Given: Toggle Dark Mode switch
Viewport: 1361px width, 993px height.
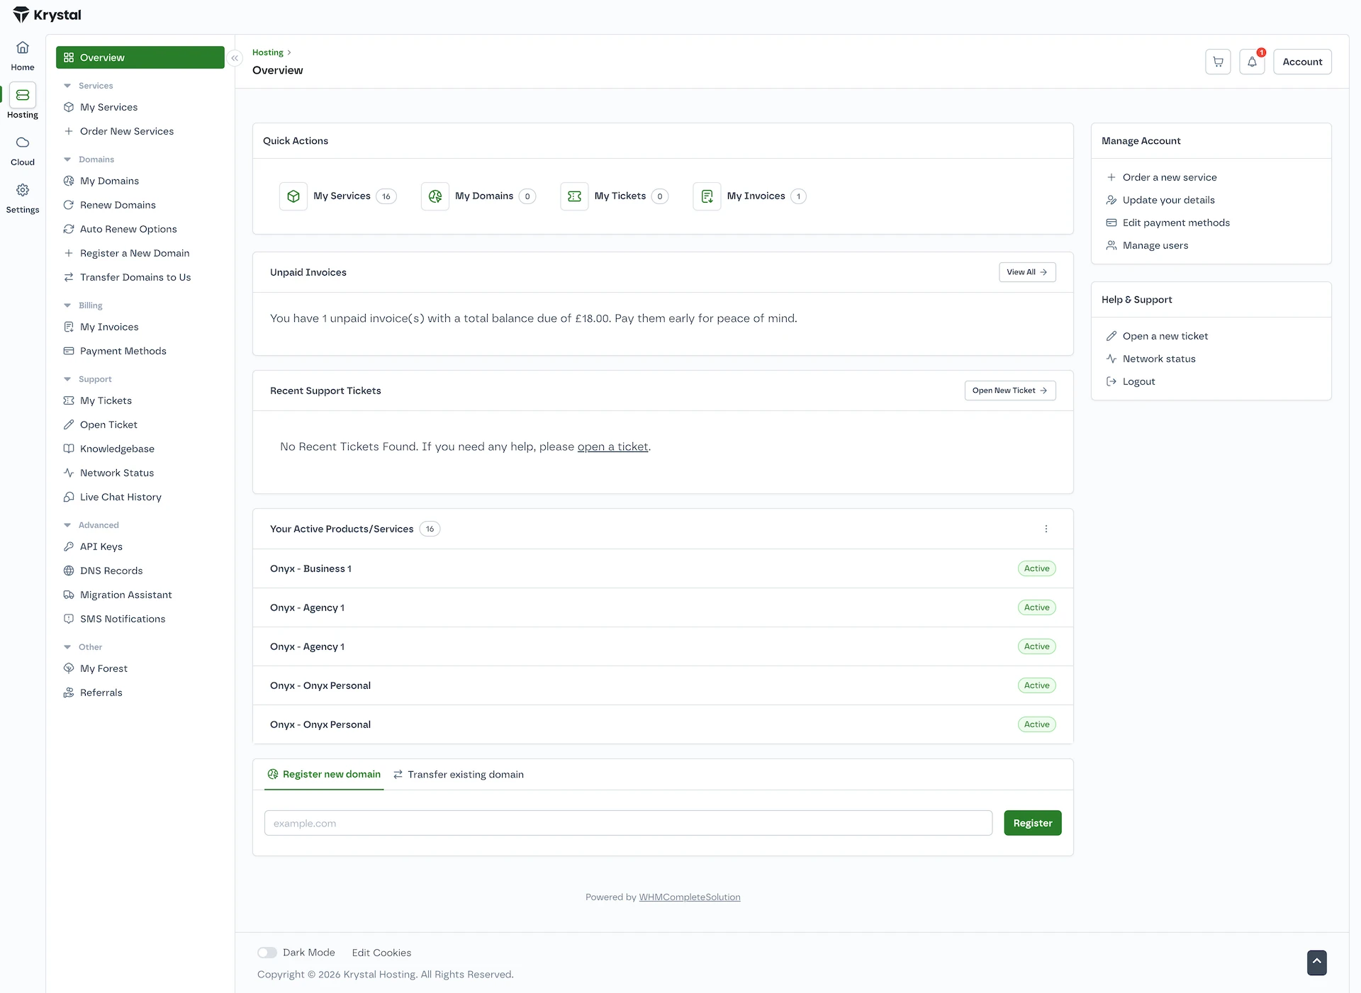Looking at the screenshot, I should (267, 953).
